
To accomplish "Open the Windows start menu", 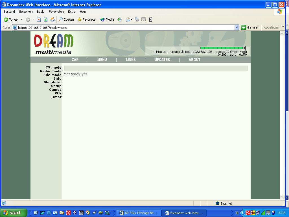I will coord(13,213).
